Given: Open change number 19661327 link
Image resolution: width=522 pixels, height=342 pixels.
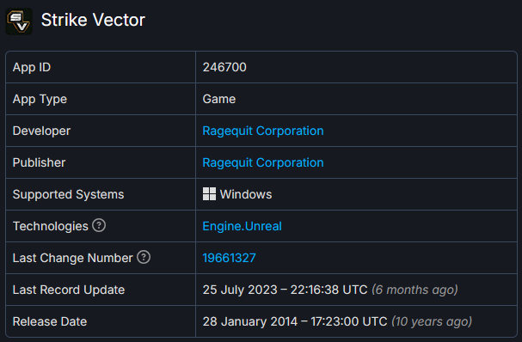Looking at the screenshot, I should 229,258.
